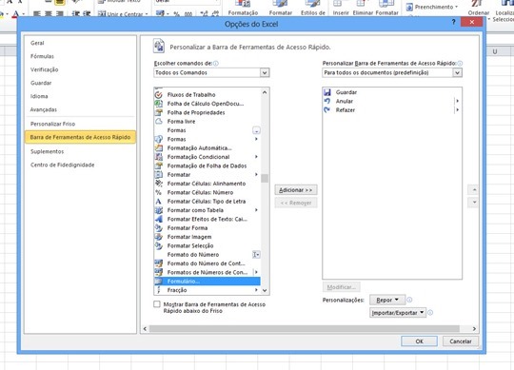
Task: Click the Fracção command icon
Action: [159, 290]
